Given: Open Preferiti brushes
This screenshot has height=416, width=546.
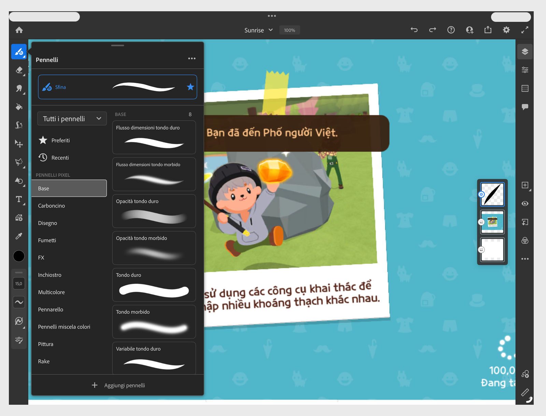Looking at the screenshot, I should 54,140.
